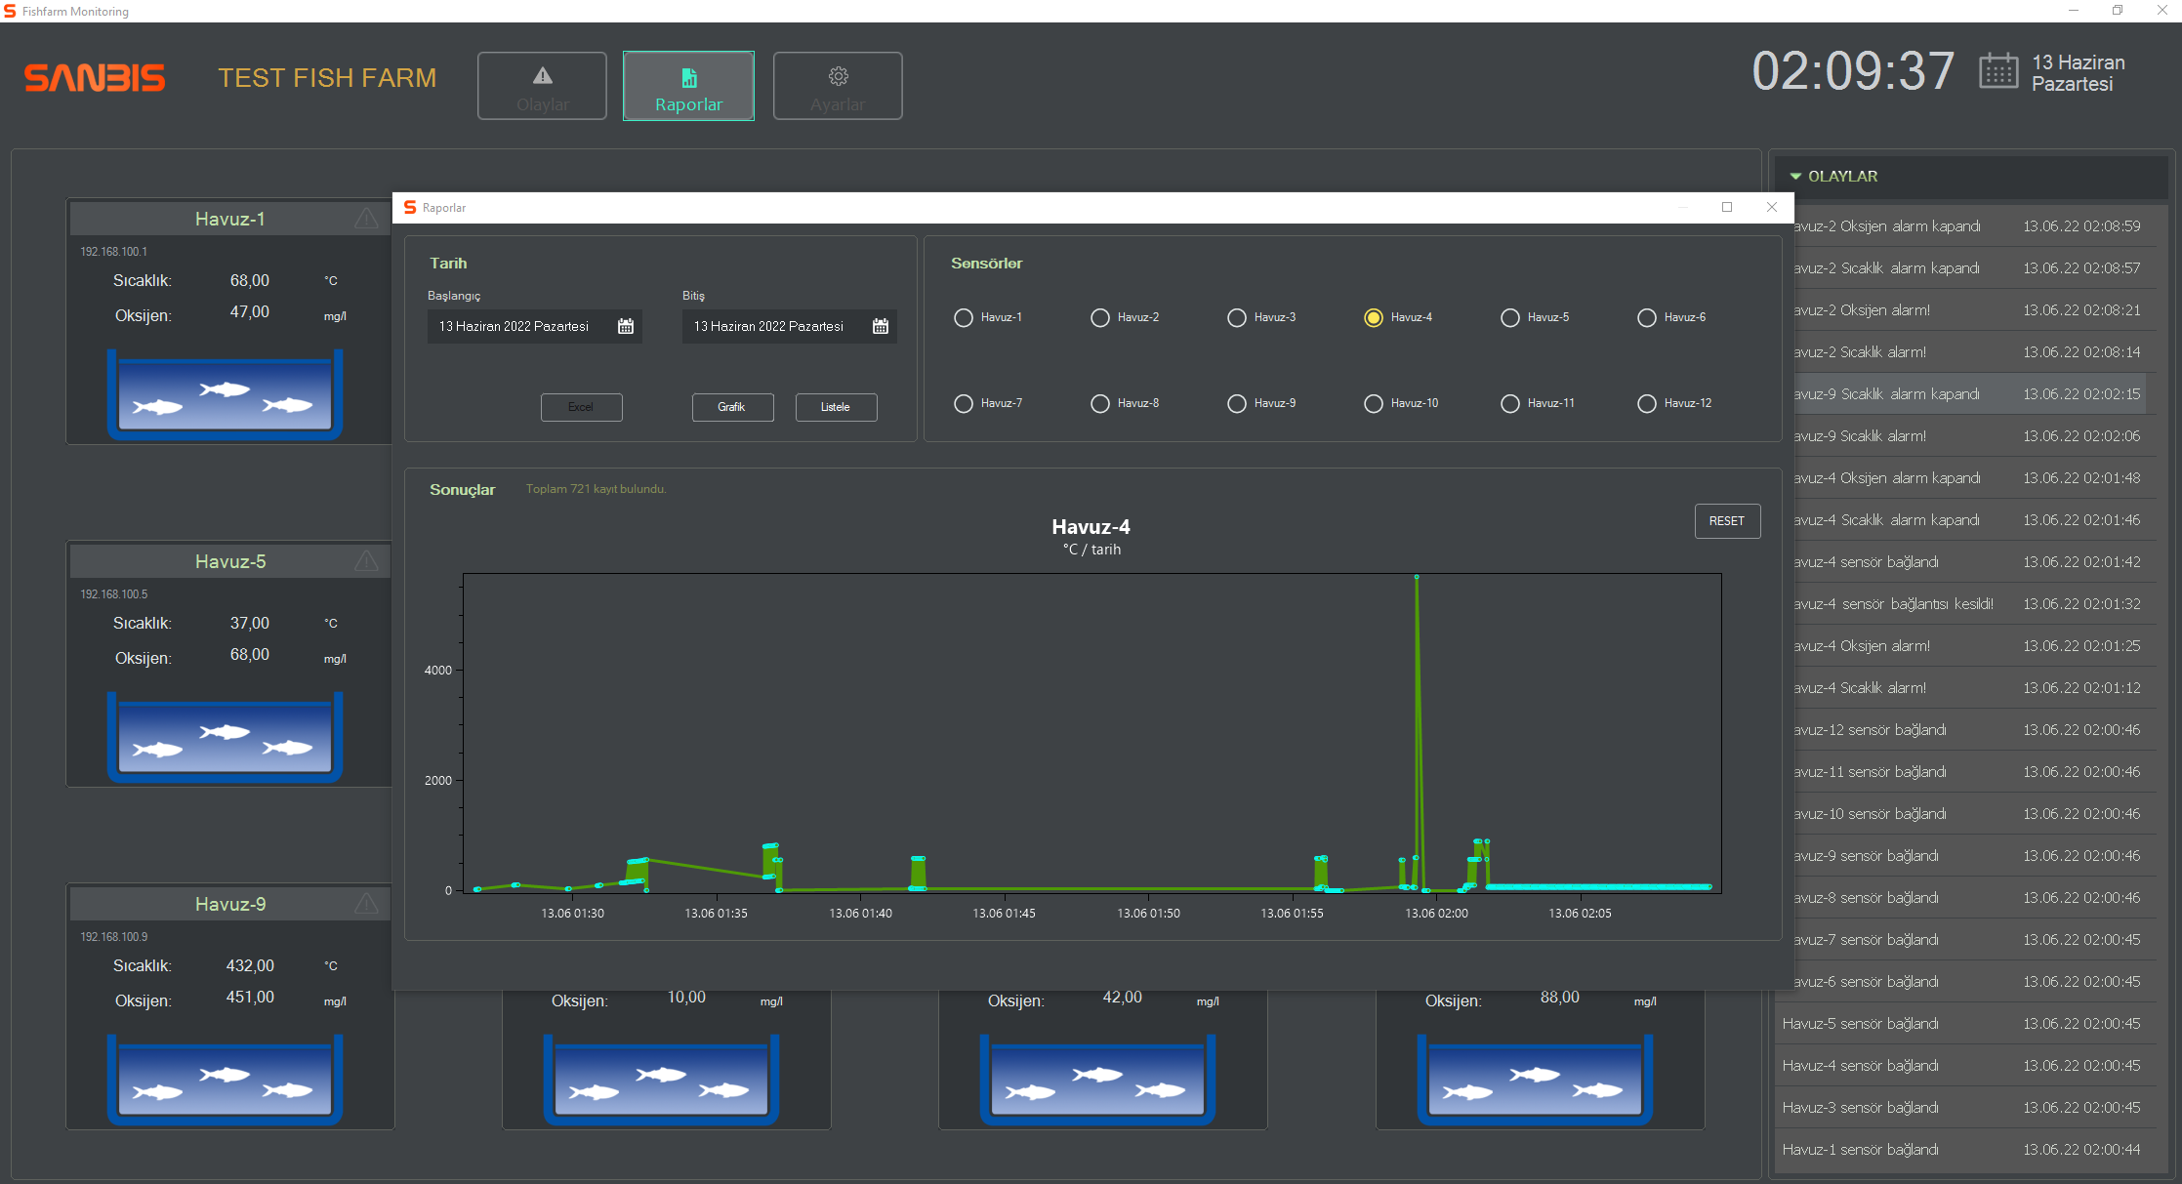This screenshot has width=2182, height=1184.
Task: Click the Olaylar warning triangle icon
Action: tap(543, 75)
